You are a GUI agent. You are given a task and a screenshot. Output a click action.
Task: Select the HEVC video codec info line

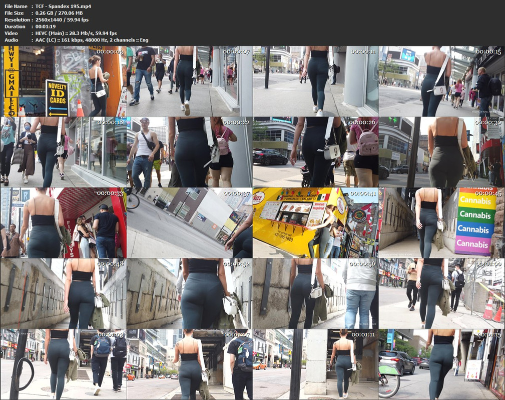(x=76, y=33)
